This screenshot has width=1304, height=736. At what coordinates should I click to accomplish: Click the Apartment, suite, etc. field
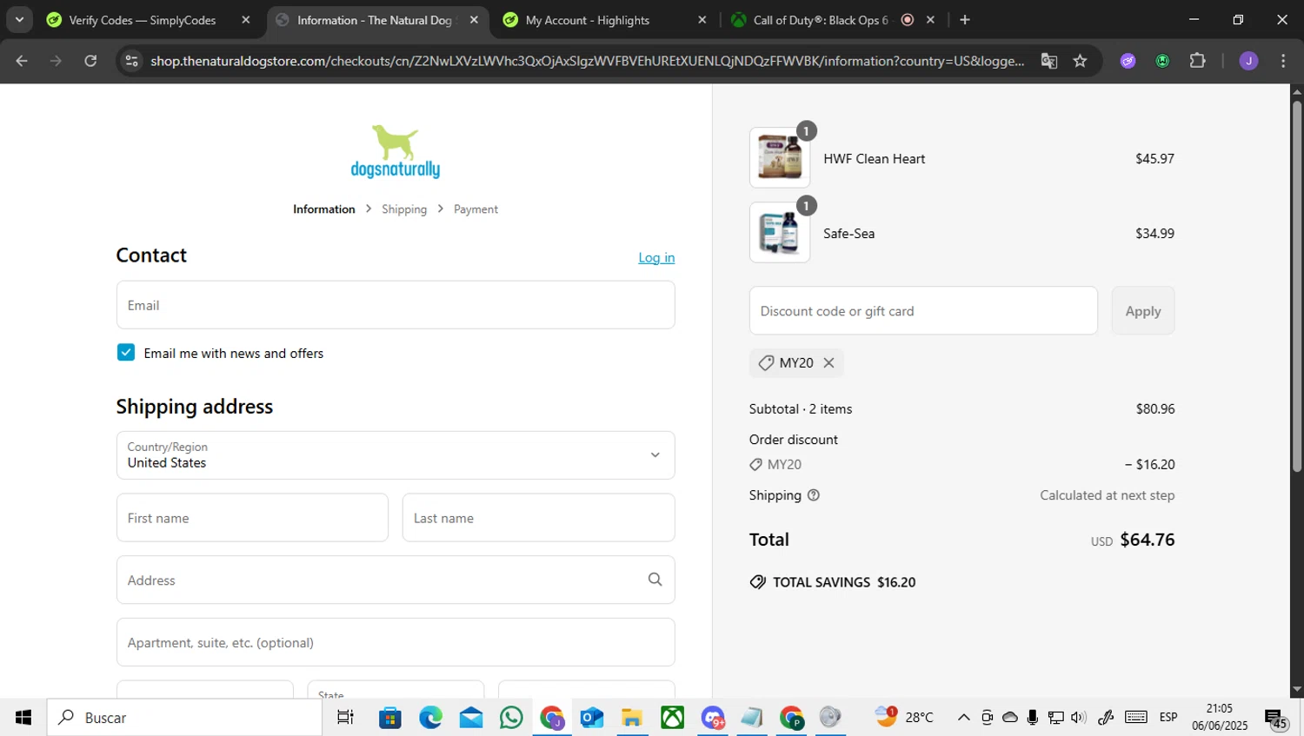pos(396,642)
